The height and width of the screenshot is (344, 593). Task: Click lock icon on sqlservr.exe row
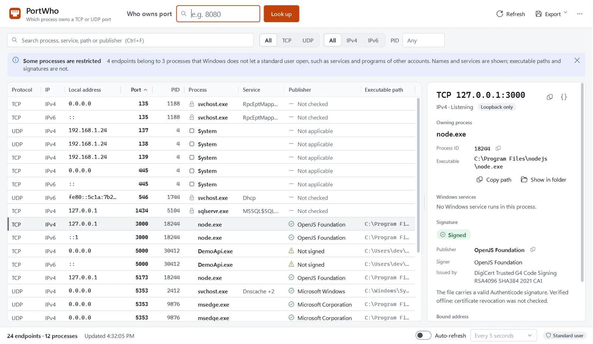[192, 211]
